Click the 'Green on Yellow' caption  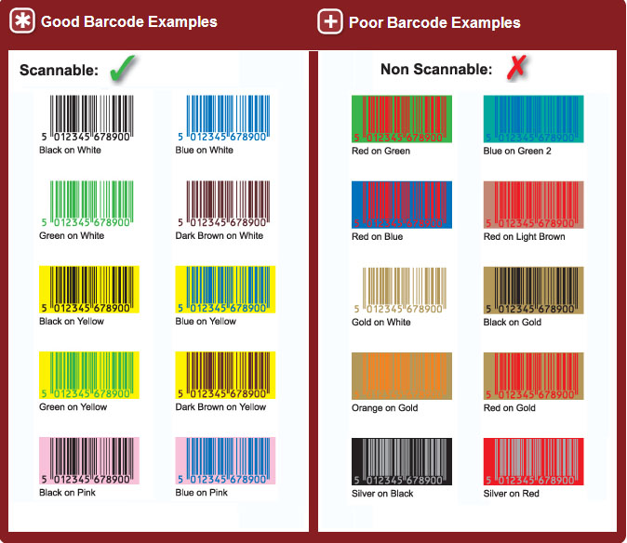pyautogui.click(x=73, y=407)
